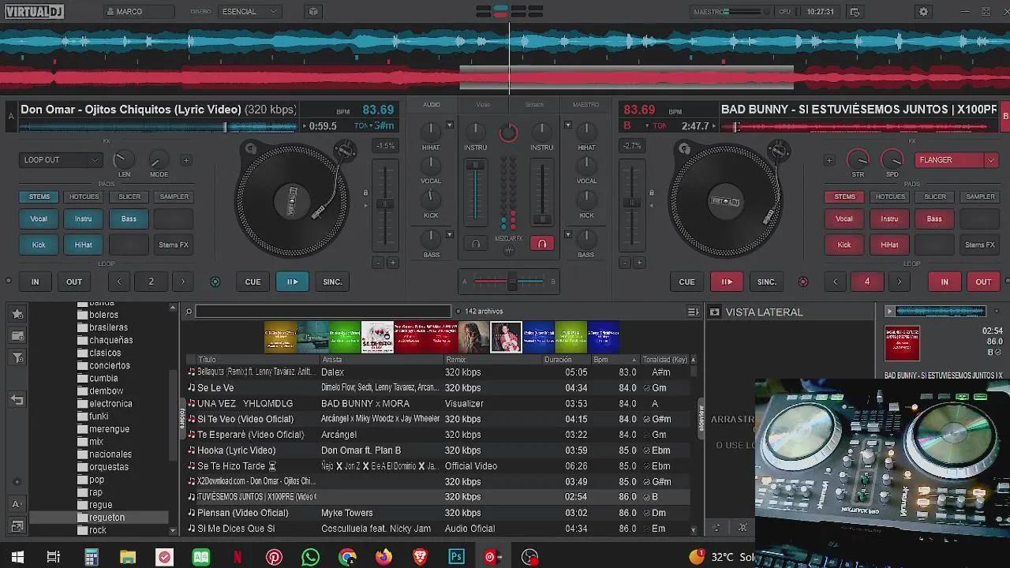Open the LOOP OUT effect dropdown on deck A
The width and height of the screenshot is (1010, 568).
62,160
